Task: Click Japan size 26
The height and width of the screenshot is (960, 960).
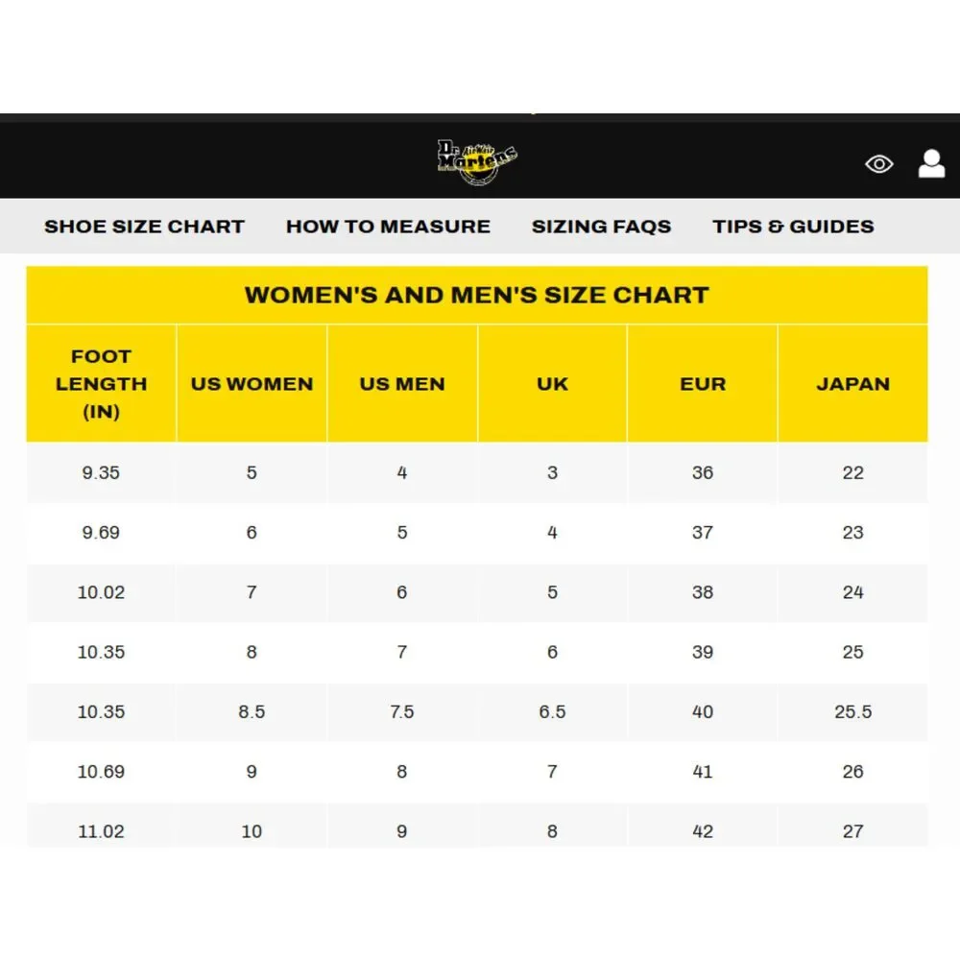Action: pyautogui.click(x=852, y=772)
